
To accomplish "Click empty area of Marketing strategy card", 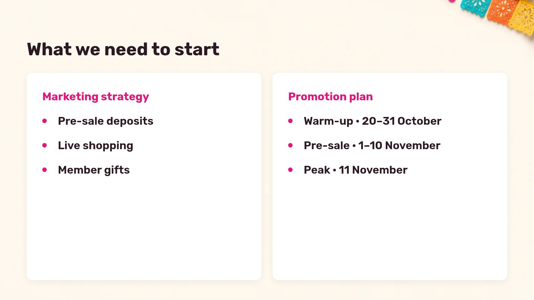I will [x=144, y=228].
